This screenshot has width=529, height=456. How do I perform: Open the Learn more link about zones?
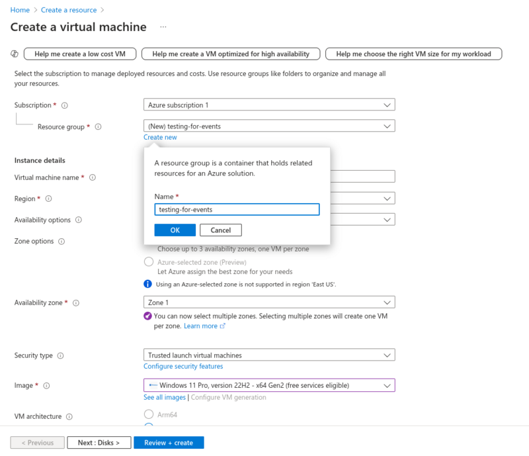(x=200, y=326)
